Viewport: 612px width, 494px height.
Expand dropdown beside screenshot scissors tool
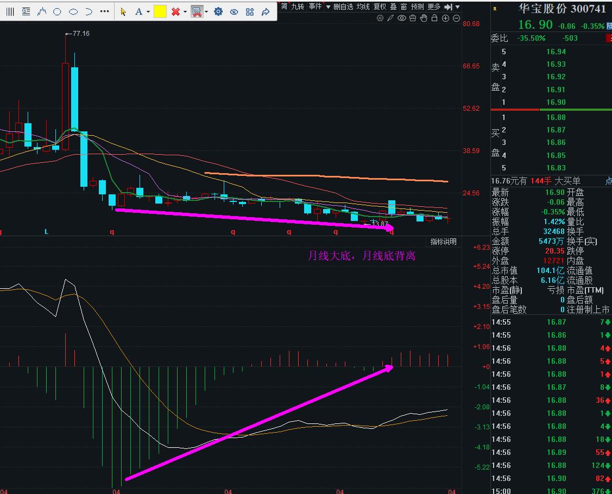(206, 12)
